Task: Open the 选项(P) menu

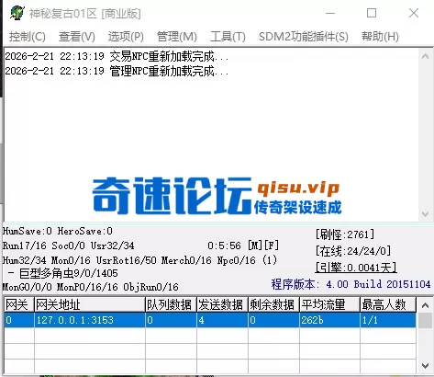Action: [126, 37]
